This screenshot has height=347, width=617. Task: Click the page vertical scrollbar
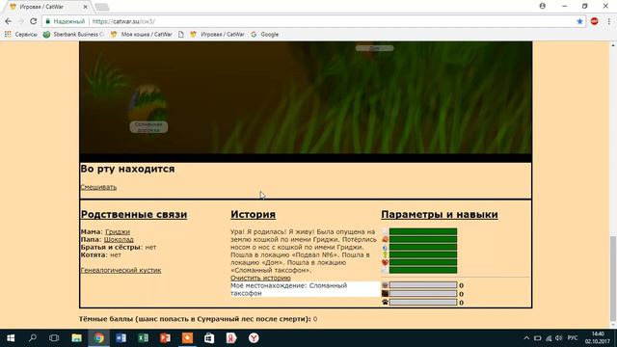click(x=613, y=280)
